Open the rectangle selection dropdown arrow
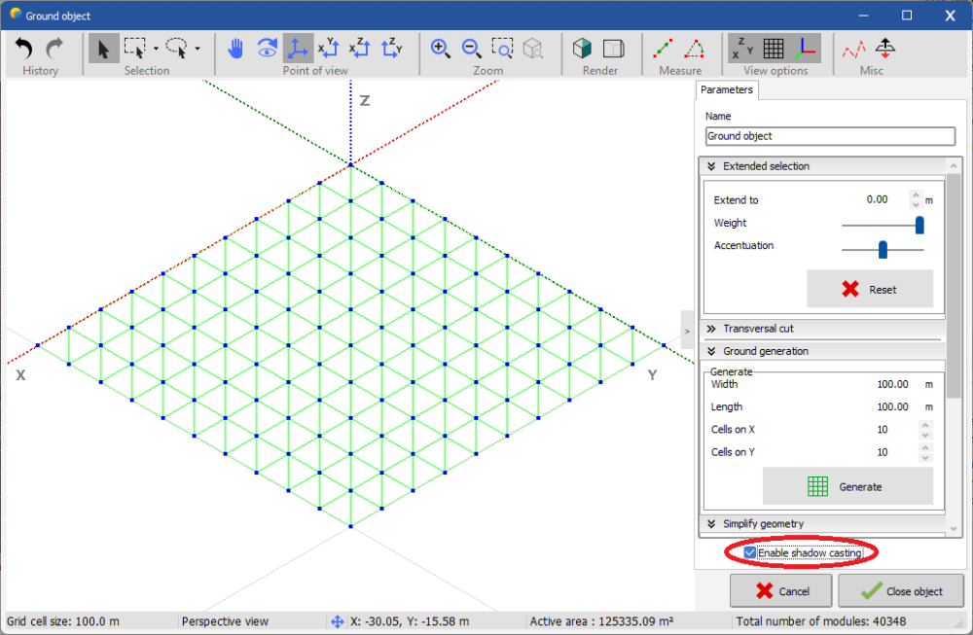973x635 pixels. 156,48
